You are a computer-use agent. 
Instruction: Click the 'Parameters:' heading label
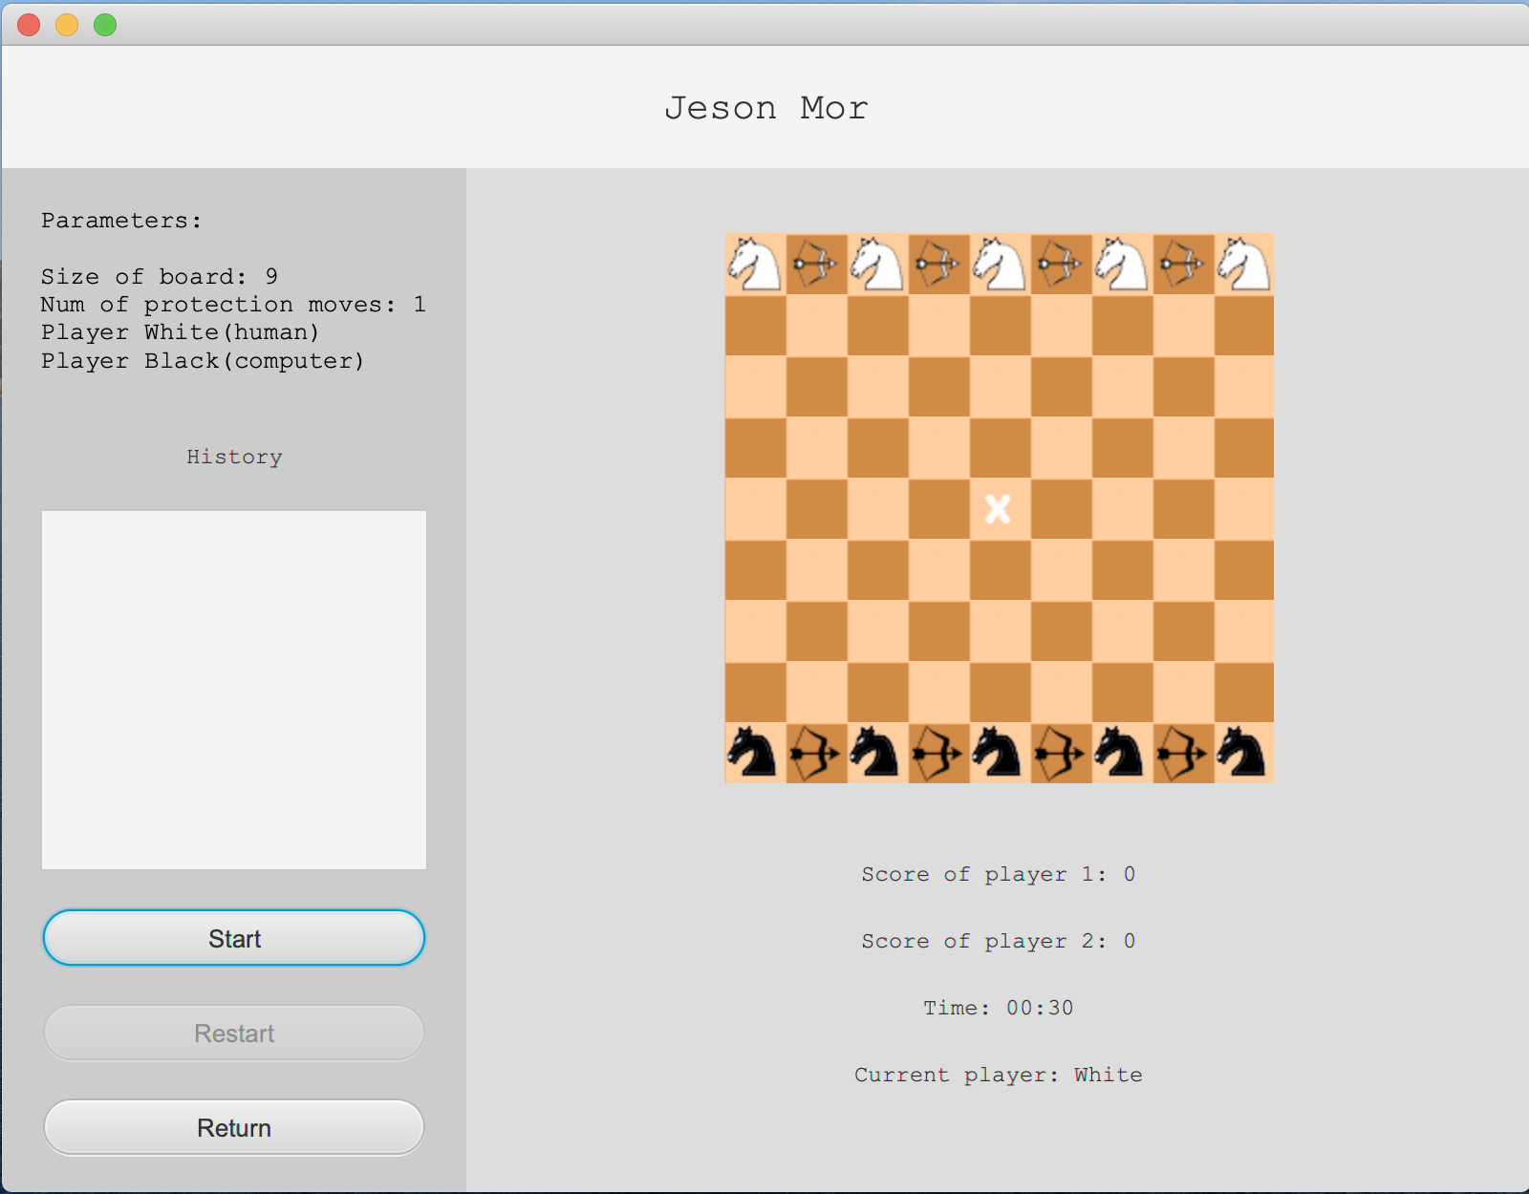point(121,221)
